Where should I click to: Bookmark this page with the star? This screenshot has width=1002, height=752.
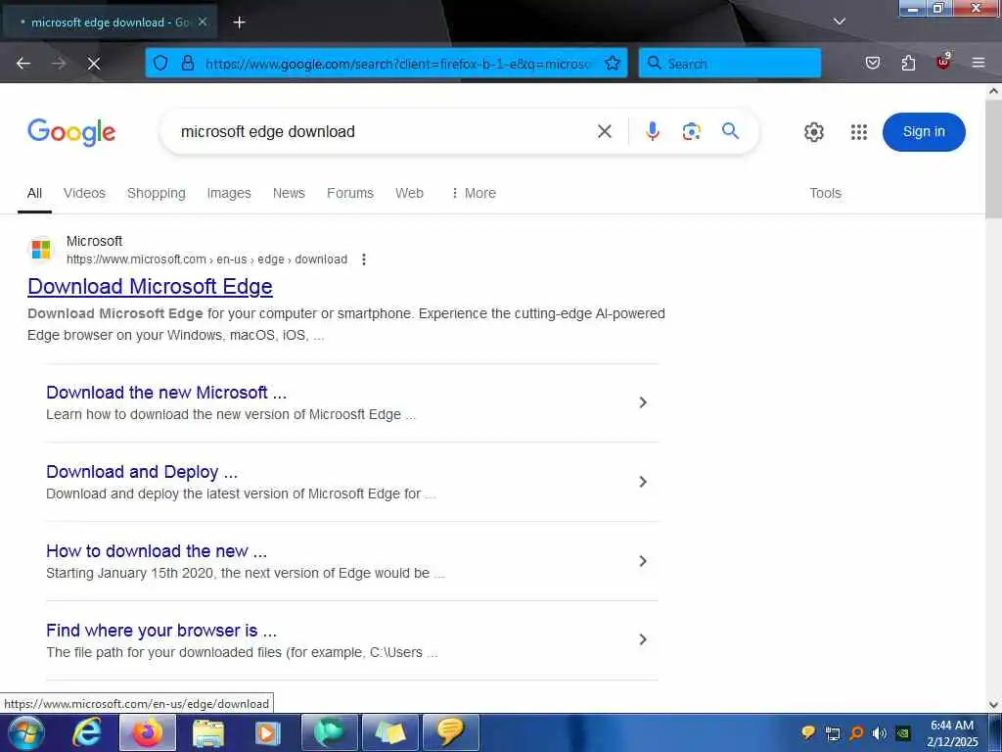613,63
